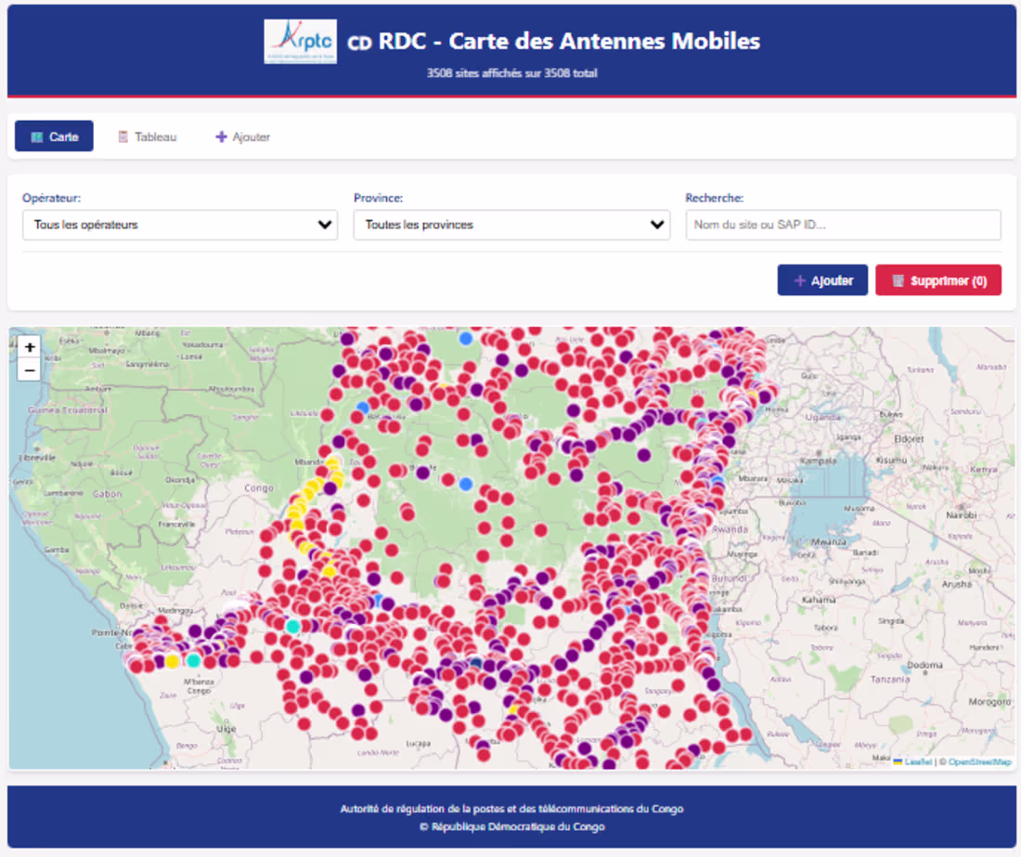This screenshot has width=1021, height=857.
Task: Click the Uganda label on the map
Action: pos(823,418)
